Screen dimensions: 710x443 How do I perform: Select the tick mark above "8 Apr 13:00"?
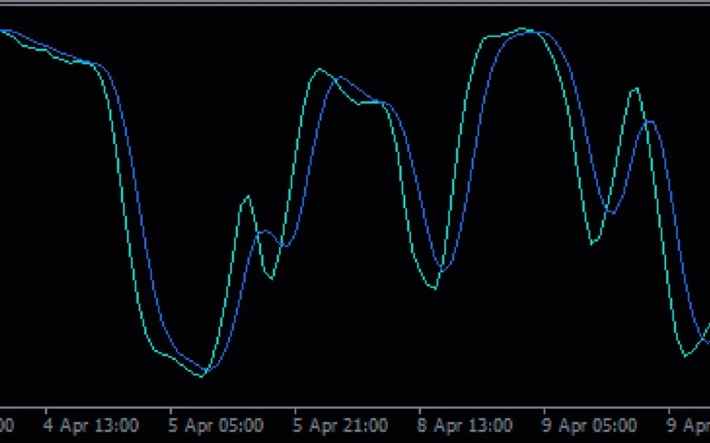click(419, 410)
